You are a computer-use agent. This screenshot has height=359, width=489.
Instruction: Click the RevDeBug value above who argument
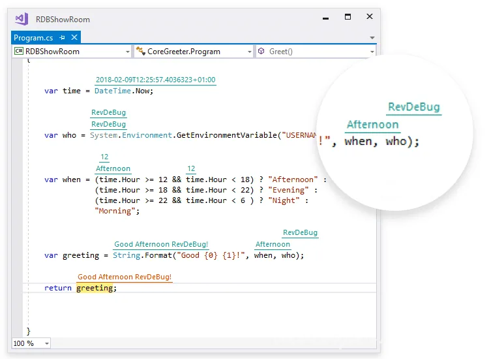pos(301,232)
